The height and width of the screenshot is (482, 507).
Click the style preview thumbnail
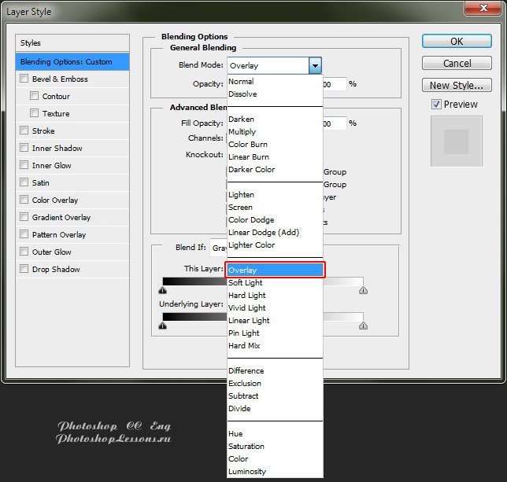tap(456, 142)
